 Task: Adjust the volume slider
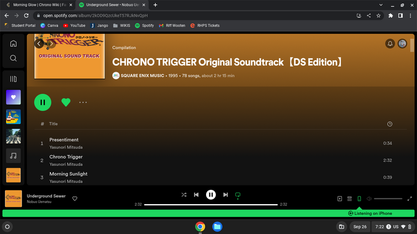pos(388,199)
